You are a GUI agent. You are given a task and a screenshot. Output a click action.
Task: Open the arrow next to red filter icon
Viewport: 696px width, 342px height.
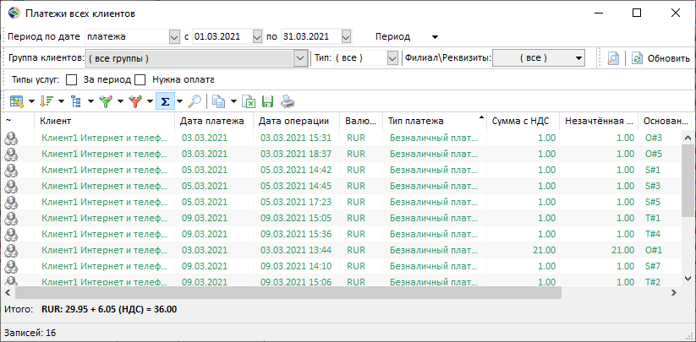[150, 102]
